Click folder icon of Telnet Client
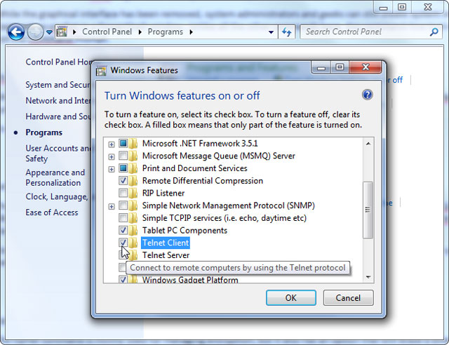The width and height of the screenshot is (449, 345). [x=133, y=243]
